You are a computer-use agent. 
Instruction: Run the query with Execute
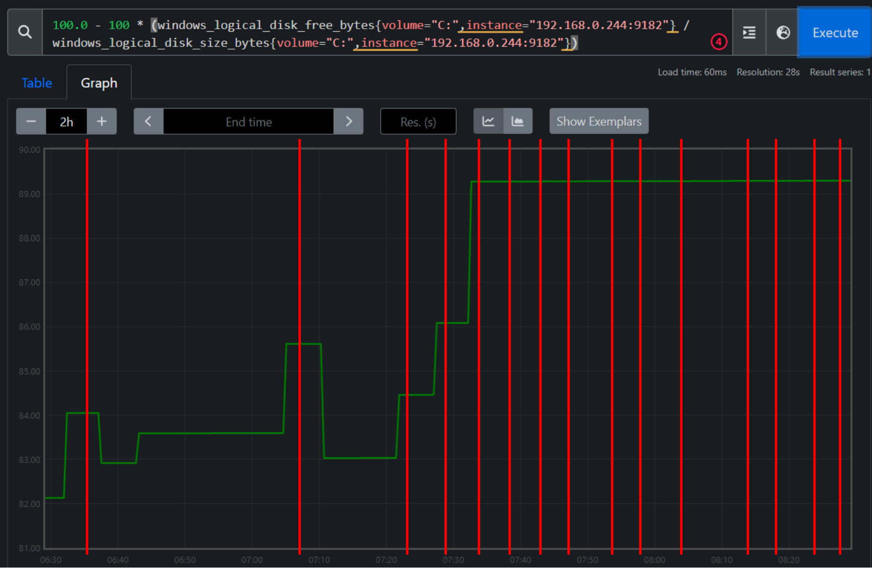coord(835,33)
